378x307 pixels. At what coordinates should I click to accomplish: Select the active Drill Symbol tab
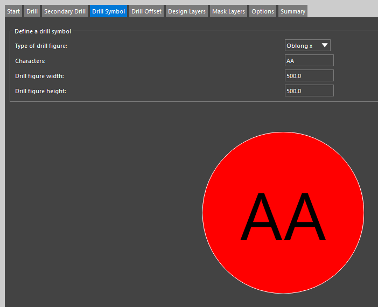tap(108, 11)
